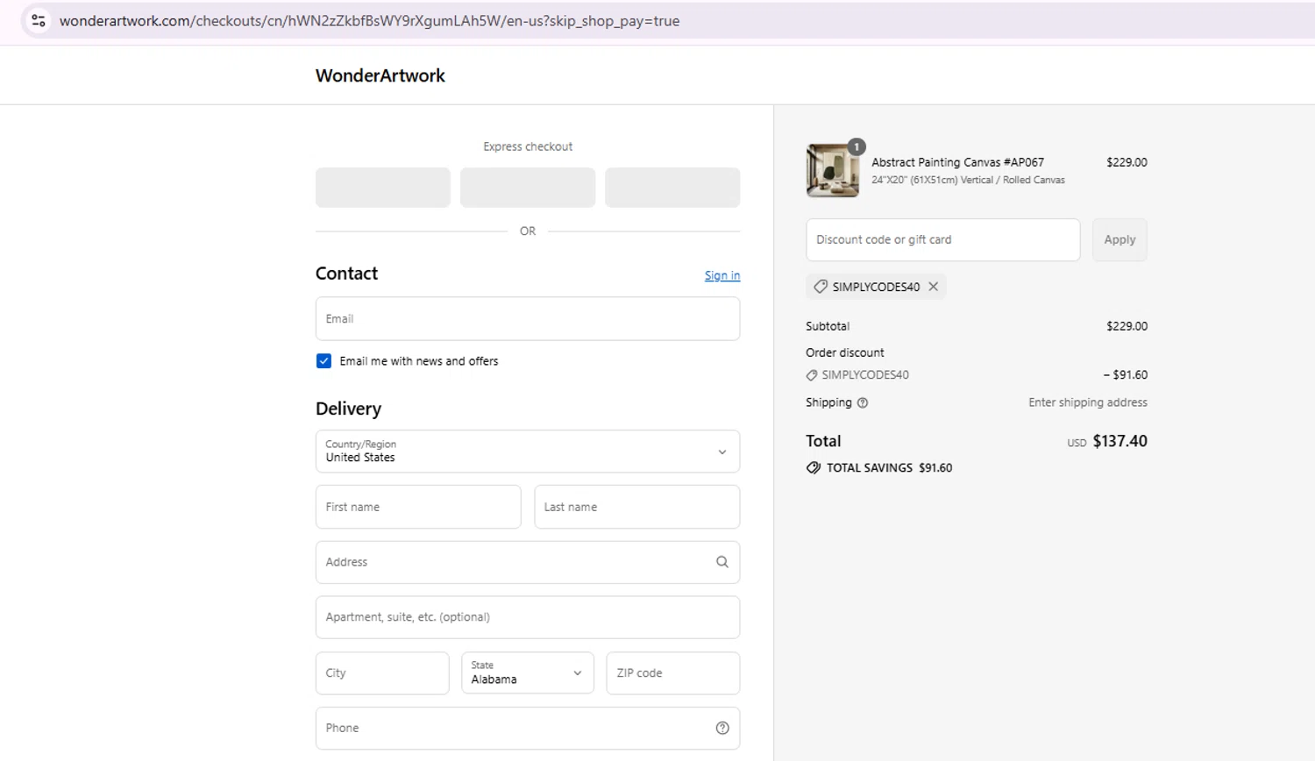Click the order discount tag icon
Image resolution: width=1315 pixels, height=761 pixels.
(812, 375)
